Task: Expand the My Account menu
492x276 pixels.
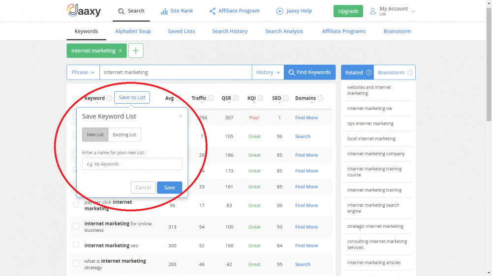Action: 413,12
